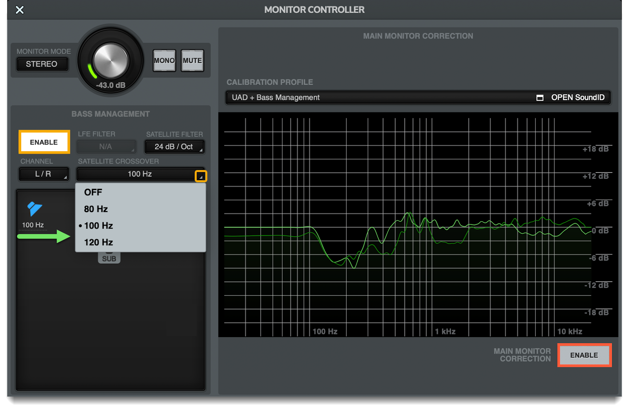Open the LFE Filter N/A dropdown

pyautogui.click(x=106, y=147)
